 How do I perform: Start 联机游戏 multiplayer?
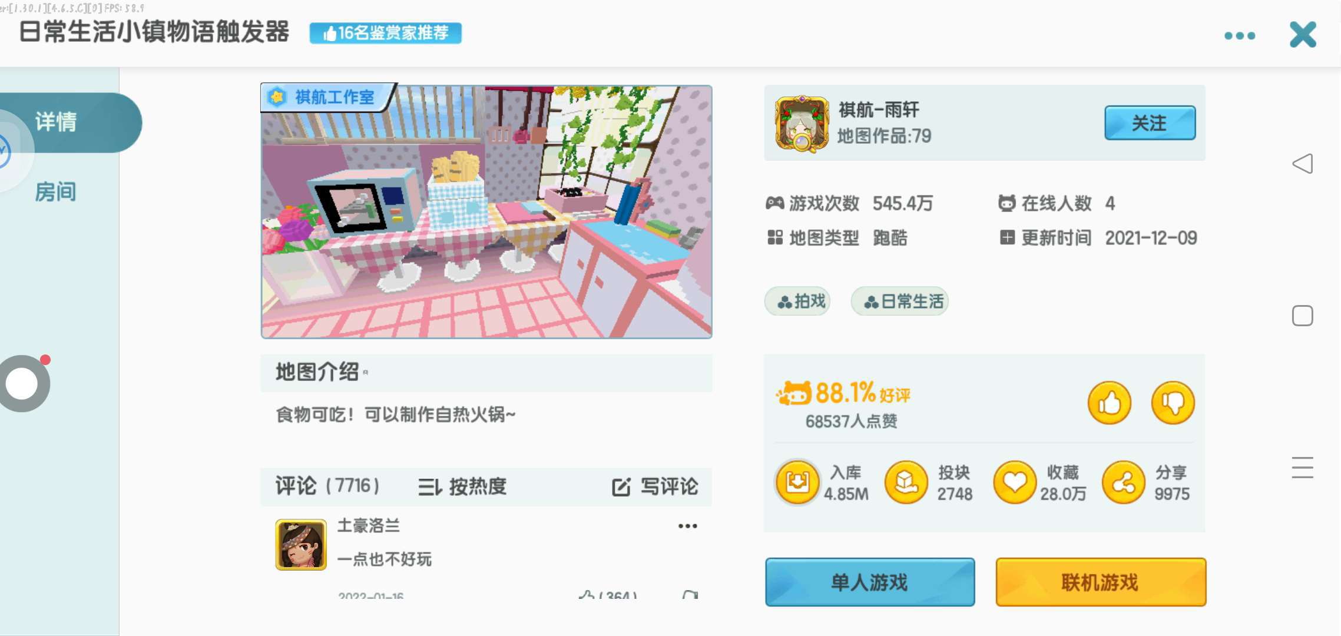coord(1100,582)
